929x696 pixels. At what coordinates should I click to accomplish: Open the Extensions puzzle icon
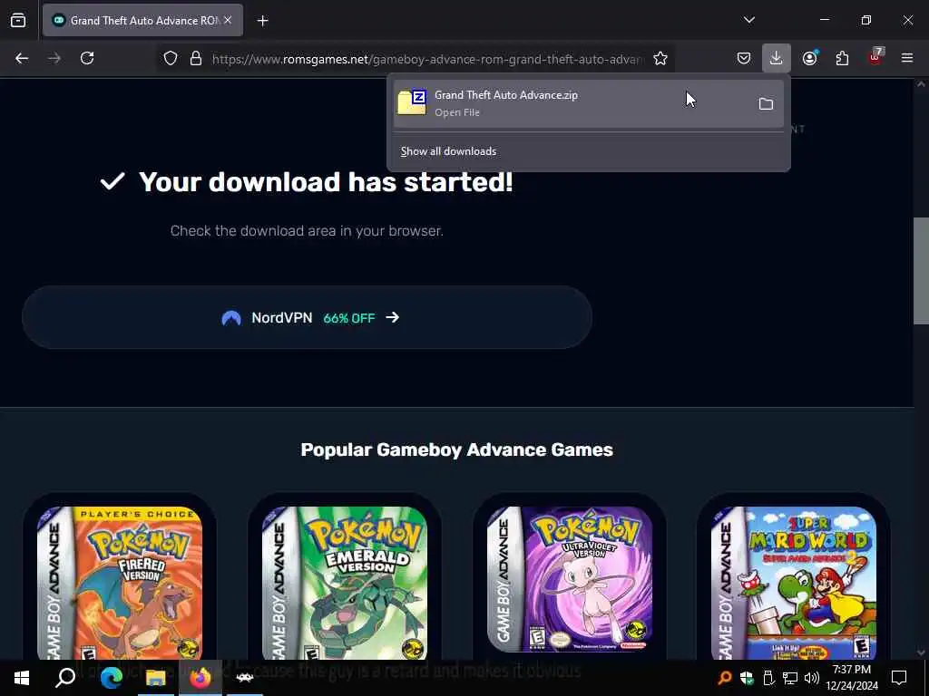pos(842,58)
